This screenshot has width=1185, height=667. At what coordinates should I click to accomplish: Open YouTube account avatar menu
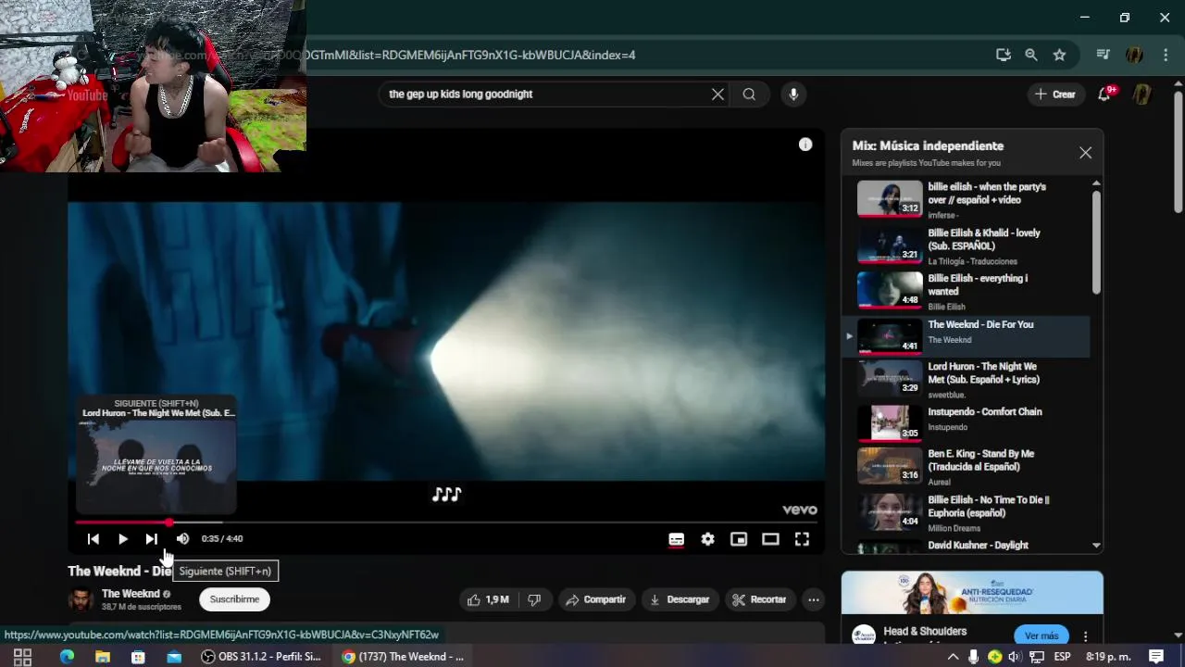pos(1142,94)
